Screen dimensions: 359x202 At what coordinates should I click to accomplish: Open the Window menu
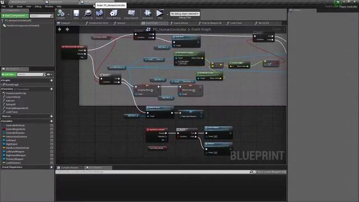click(49, 6)
